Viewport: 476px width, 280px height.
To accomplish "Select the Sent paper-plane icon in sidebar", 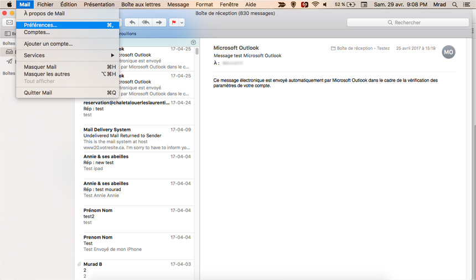I will click(9, 61).
